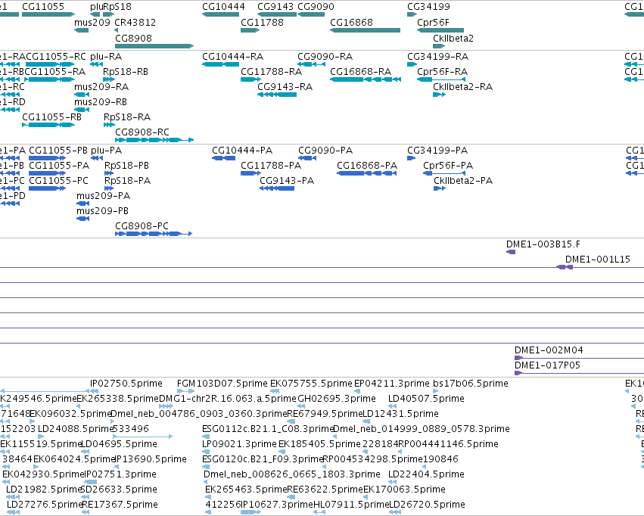Select the mus209 gene label
Screen dimensions: 644x516
(x=92, y=23)
